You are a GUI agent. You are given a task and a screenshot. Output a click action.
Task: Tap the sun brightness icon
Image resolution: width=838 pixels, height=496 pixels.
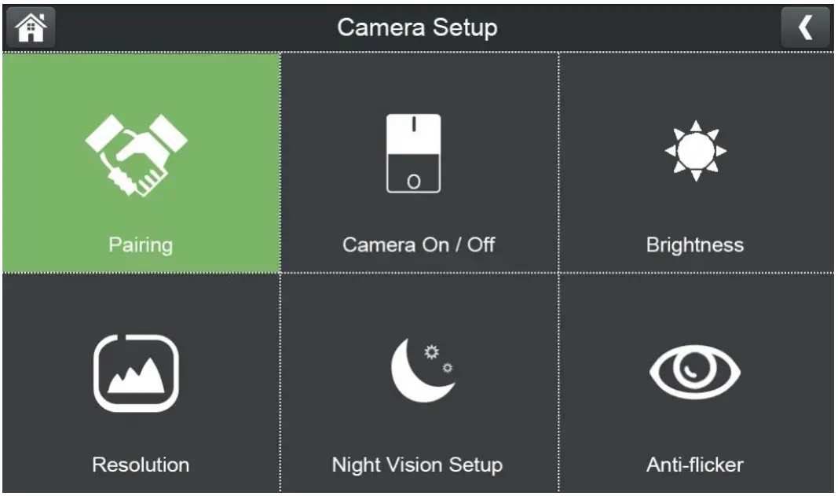(695, 151)
